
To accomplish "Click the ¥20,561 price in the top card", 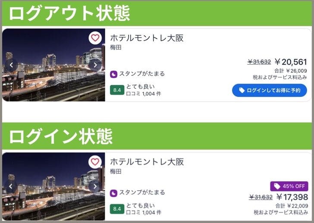I will pyautogui.click(x=291, y=62).
